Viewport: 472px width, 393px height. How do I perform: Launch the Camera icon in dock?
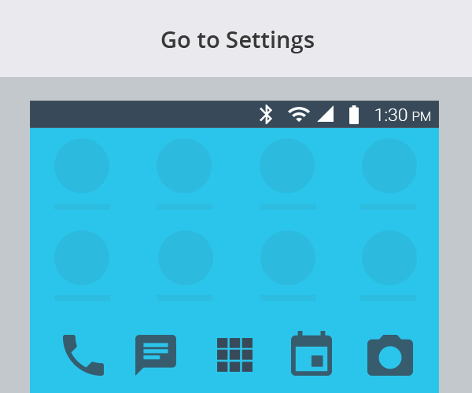coord(390,355)
